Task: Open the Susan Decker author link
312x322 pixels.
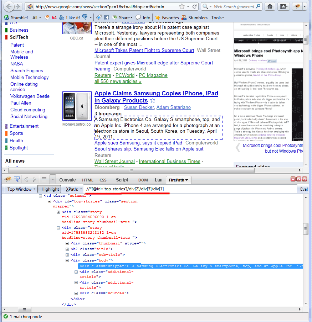Action: coord(139,107)
